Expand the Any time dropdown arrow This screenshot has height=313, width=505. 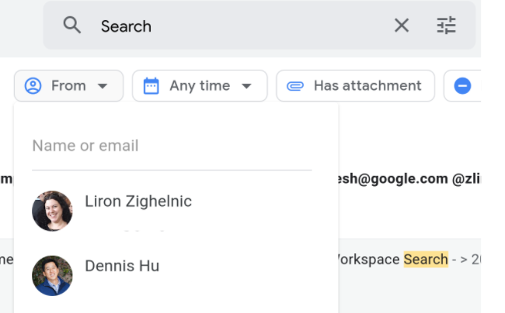coord(247,86)
